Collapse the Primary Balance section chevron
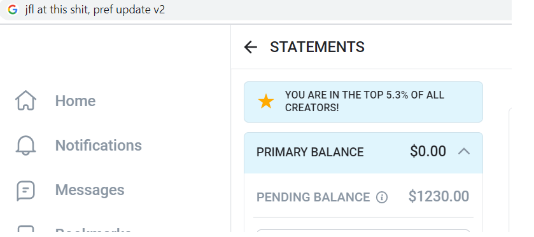 tap(464, 151)
